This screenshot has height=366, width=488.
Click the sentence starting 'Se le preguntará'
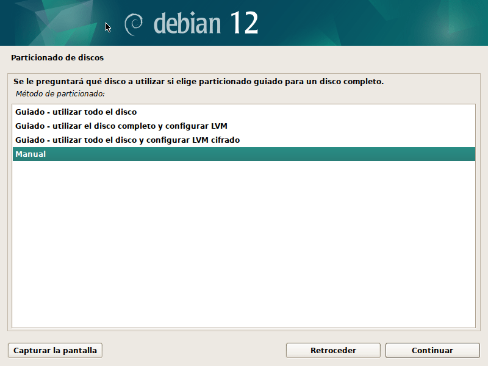[199, 82]
